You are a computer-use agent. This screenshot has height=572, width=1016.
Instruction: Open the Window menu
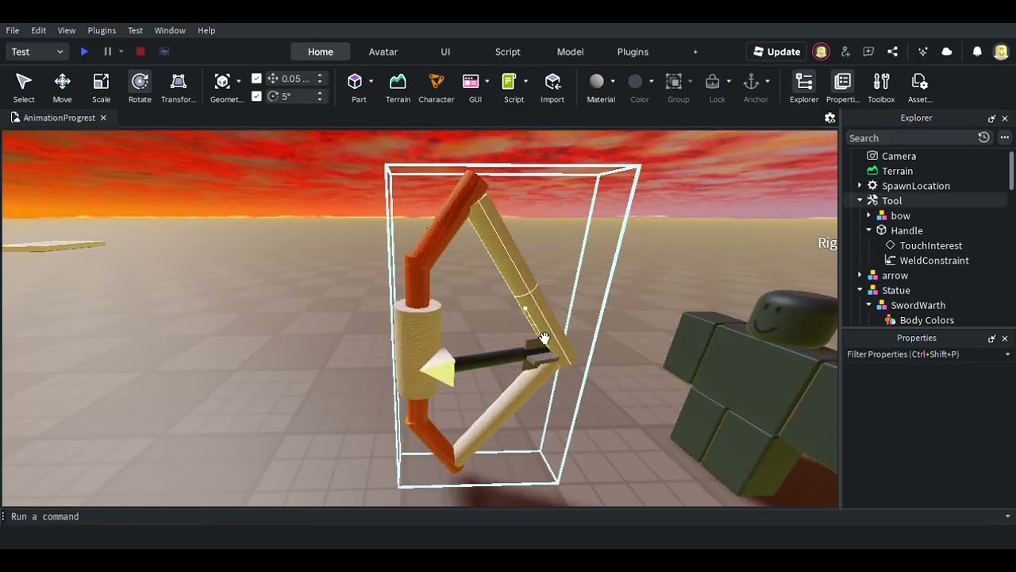point(170,30)
